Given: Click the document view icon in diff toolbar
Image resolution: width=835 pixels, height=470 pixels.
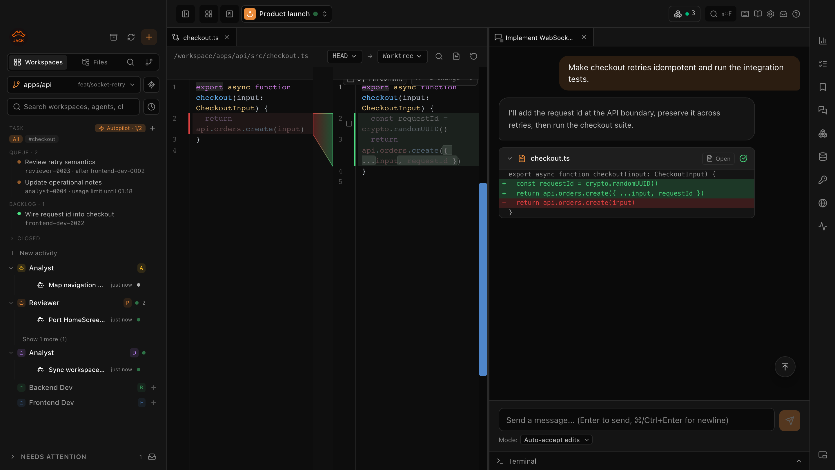Looking at the screenshot, I should click(456, 56).
